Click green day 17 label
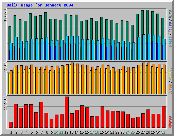The height and width of the screenshot is (136, 174). [92, 132]
